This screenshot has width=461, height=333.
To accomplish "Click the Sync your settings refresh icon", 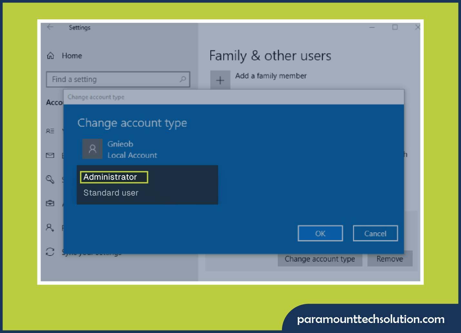I will pyautogui.click(x=50, y=252).
